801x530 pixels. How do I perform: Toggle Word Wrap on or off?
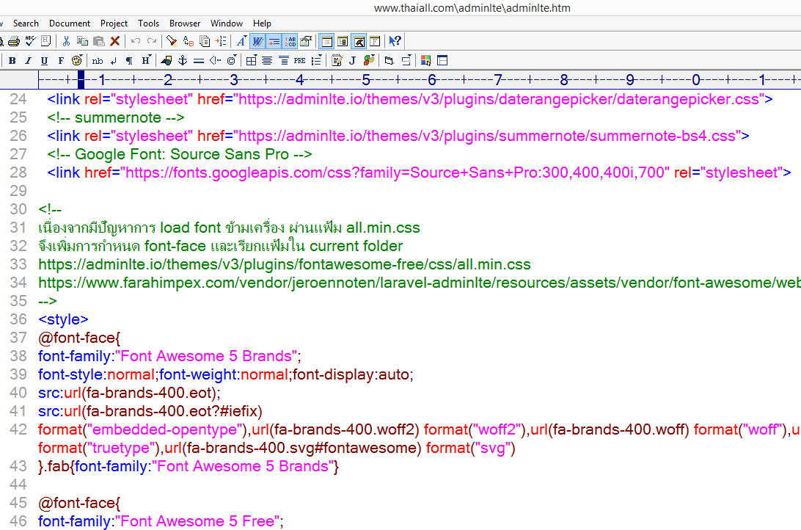[x=258, y=41]
